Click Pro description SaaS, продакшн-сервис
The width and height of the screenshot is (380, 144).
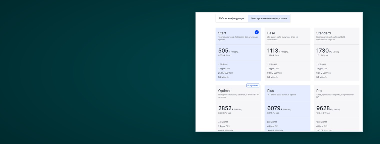[x=335, y=96]
